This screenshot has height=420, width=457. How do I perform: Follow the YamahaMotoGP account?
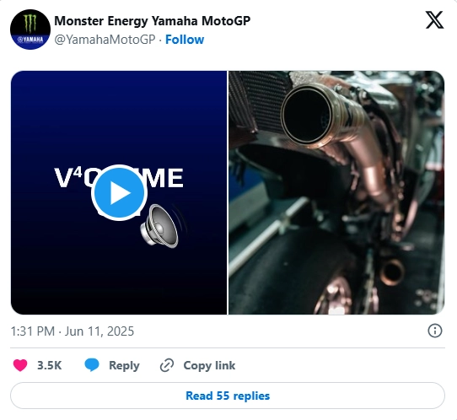[x=185, y=40]
